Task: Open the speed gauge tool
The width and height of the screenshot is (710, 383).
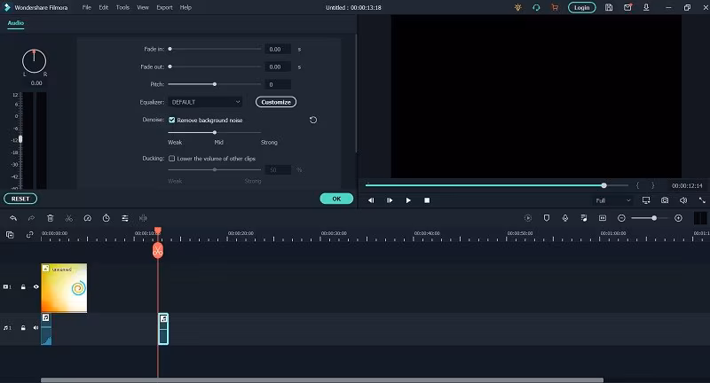Action: coord(87,218)
